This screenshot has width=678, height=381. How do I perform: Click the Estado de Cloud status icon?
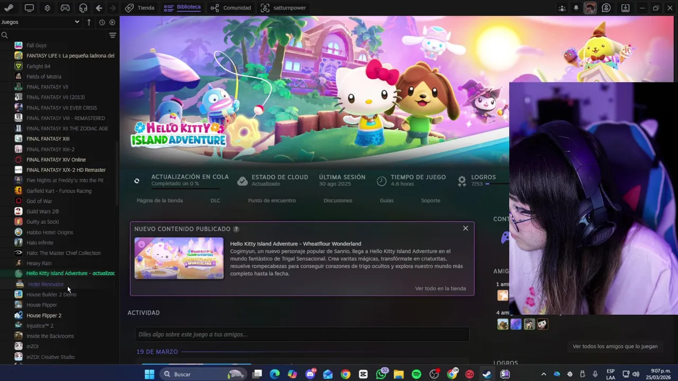point(242,181)
